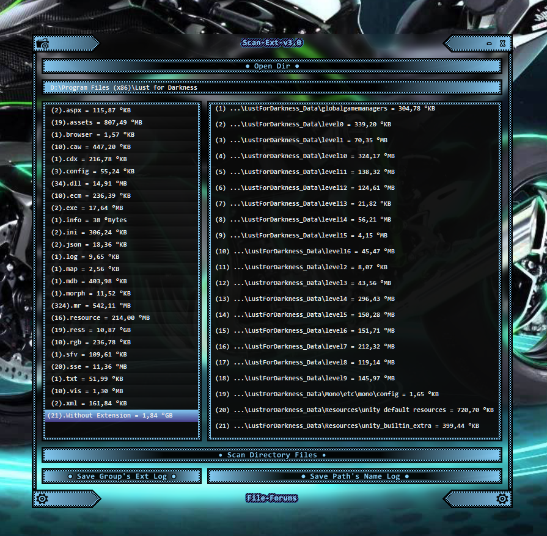Click the level15 = 4,15 MB entry
Viewport: 547px width, 536px height.
click(x=301, y=235)
